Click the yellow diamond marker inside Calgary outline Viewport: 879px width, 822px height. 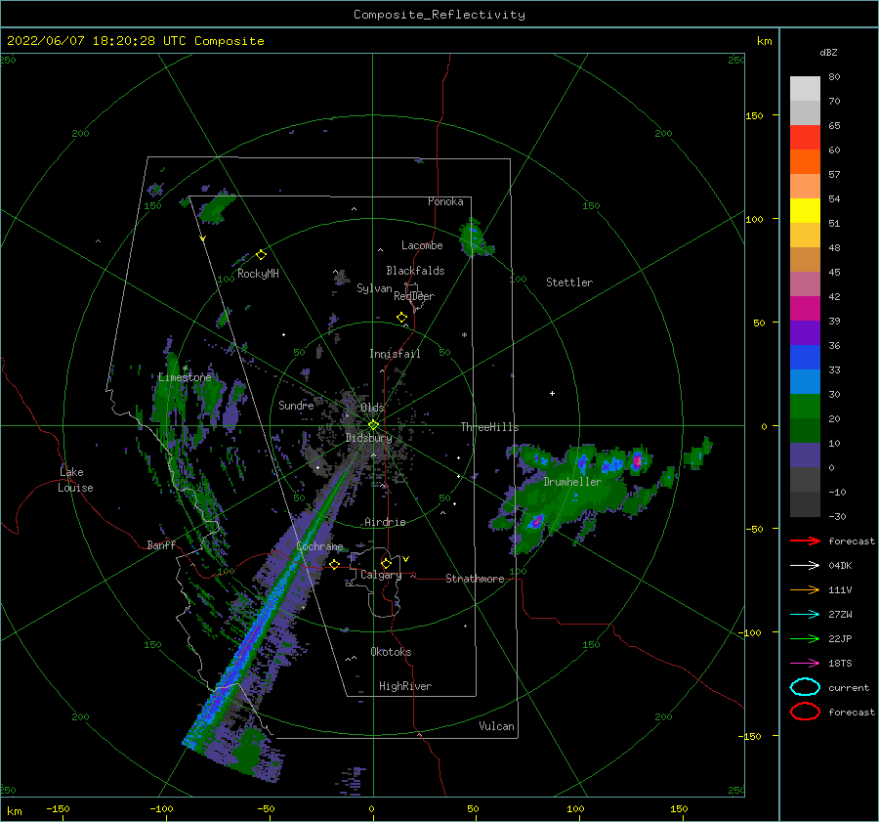click(386, 563)
